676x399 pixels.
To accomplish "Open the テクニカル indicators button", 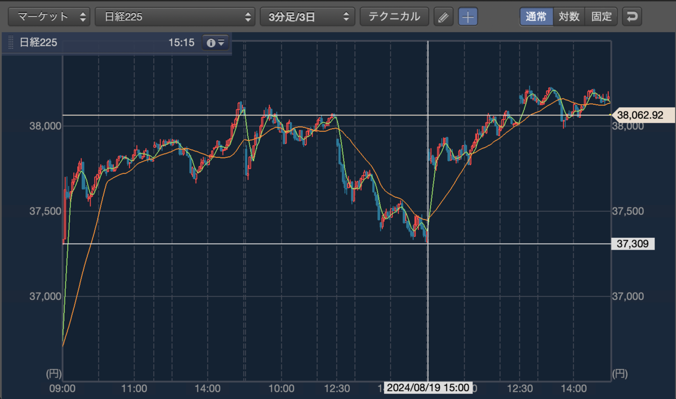I will (x=394, y=16).
